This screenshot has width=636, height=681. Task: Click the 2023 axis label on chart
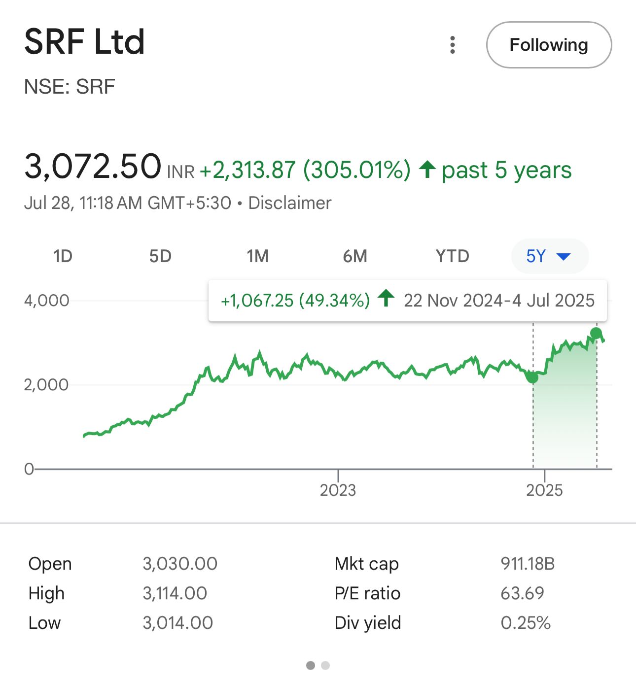click(338, 490)
